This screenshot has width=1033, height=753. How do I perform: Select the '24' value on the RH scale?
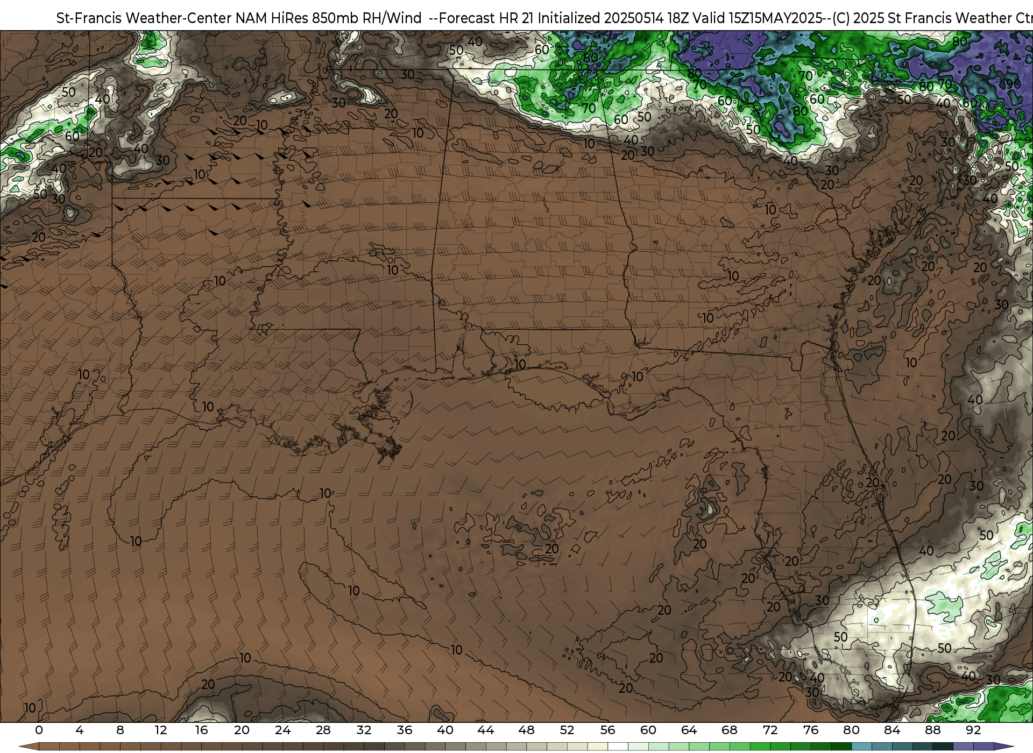tap(282, 730)
